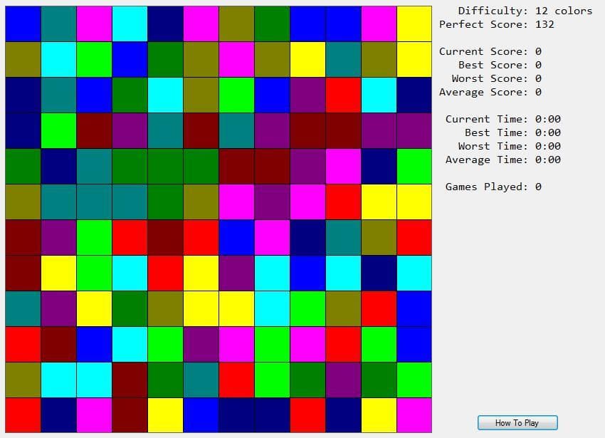
Task: Pick the maroon tile in the tenth row
Action: (x=58, y=344)
